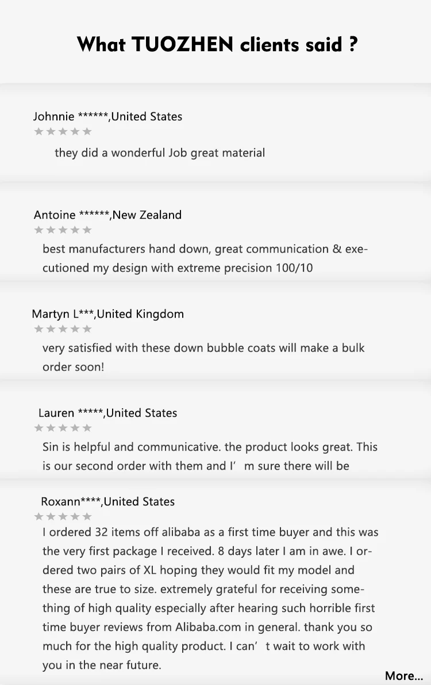Click the first star under Antoine's name
This screenshot has width=431, height=685.
click(39, 230)
